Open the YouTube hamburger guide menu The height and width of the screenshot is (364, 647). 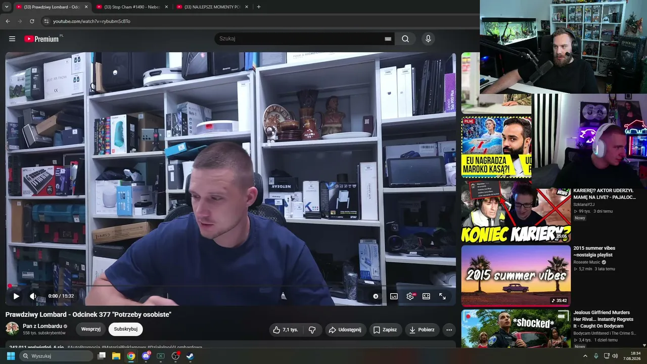click(12, 39)
